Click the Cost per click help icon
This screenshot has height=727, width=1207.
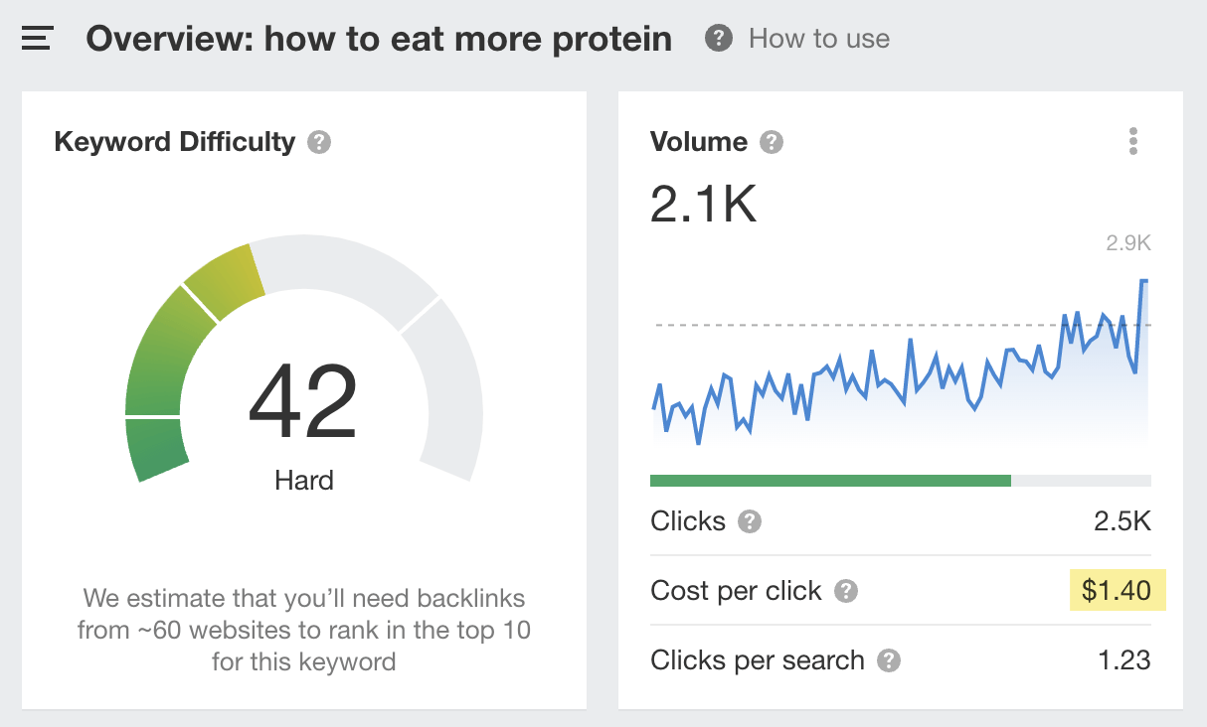click(x=847, y=591)
